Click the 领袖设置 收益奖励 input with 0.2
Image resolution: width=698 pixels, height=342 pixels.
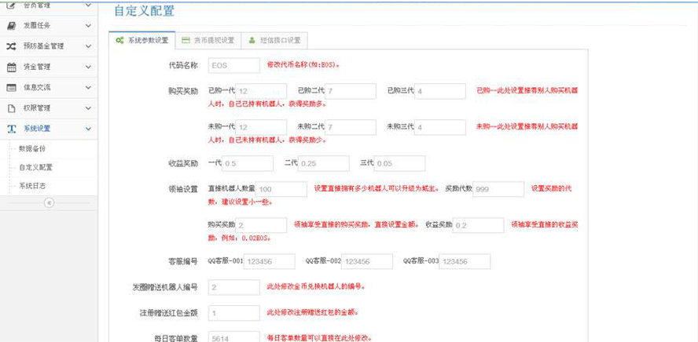coord(479,226)
